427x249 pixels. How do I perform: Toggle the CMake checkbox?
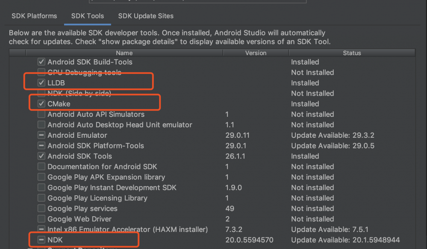coord(41,104)
